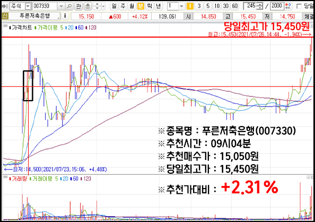The height and width of the screenshot is (222, 315).
Task: Select the 5-minute interval button
Action: pyautogui.click(x=208, y=6)
